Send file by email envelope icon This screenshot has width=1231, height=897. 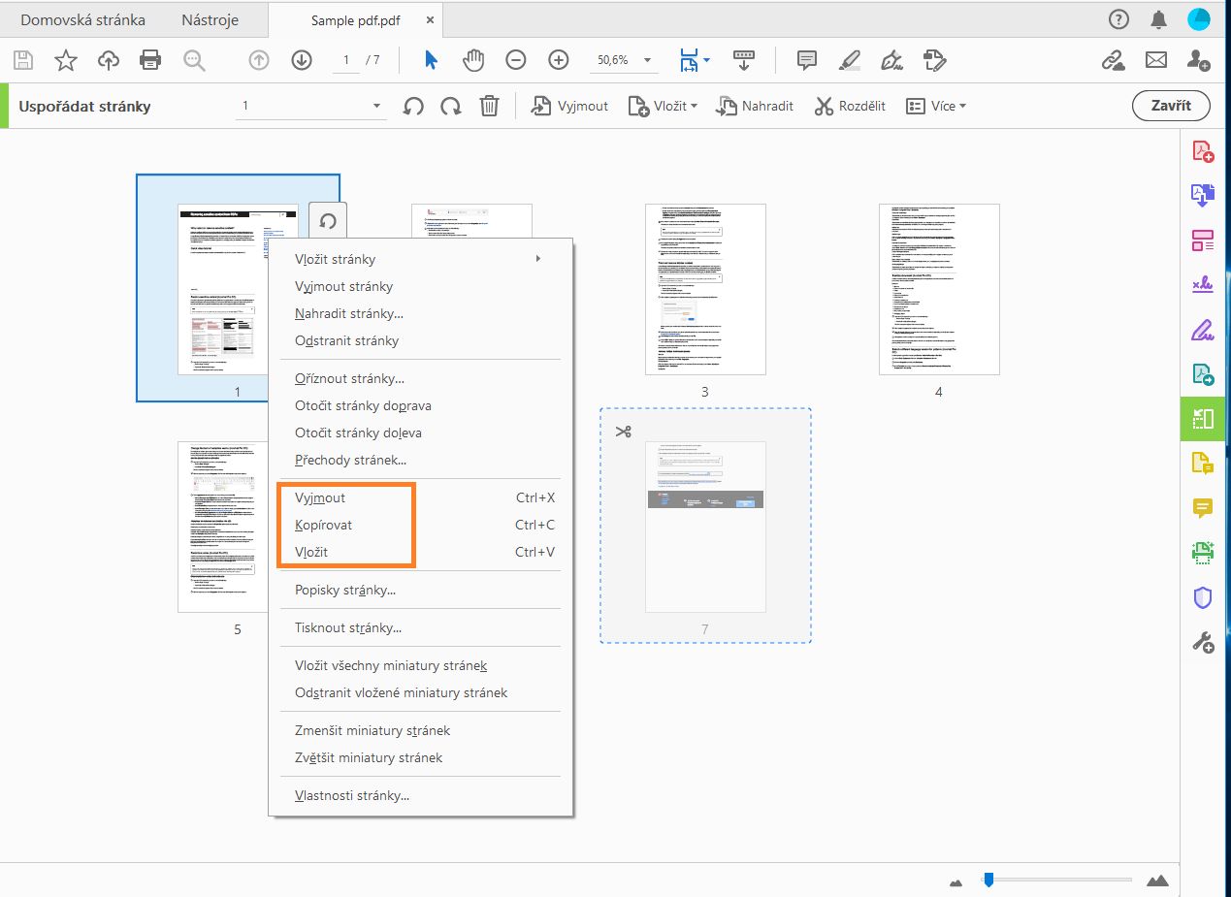click(1156, 60)
